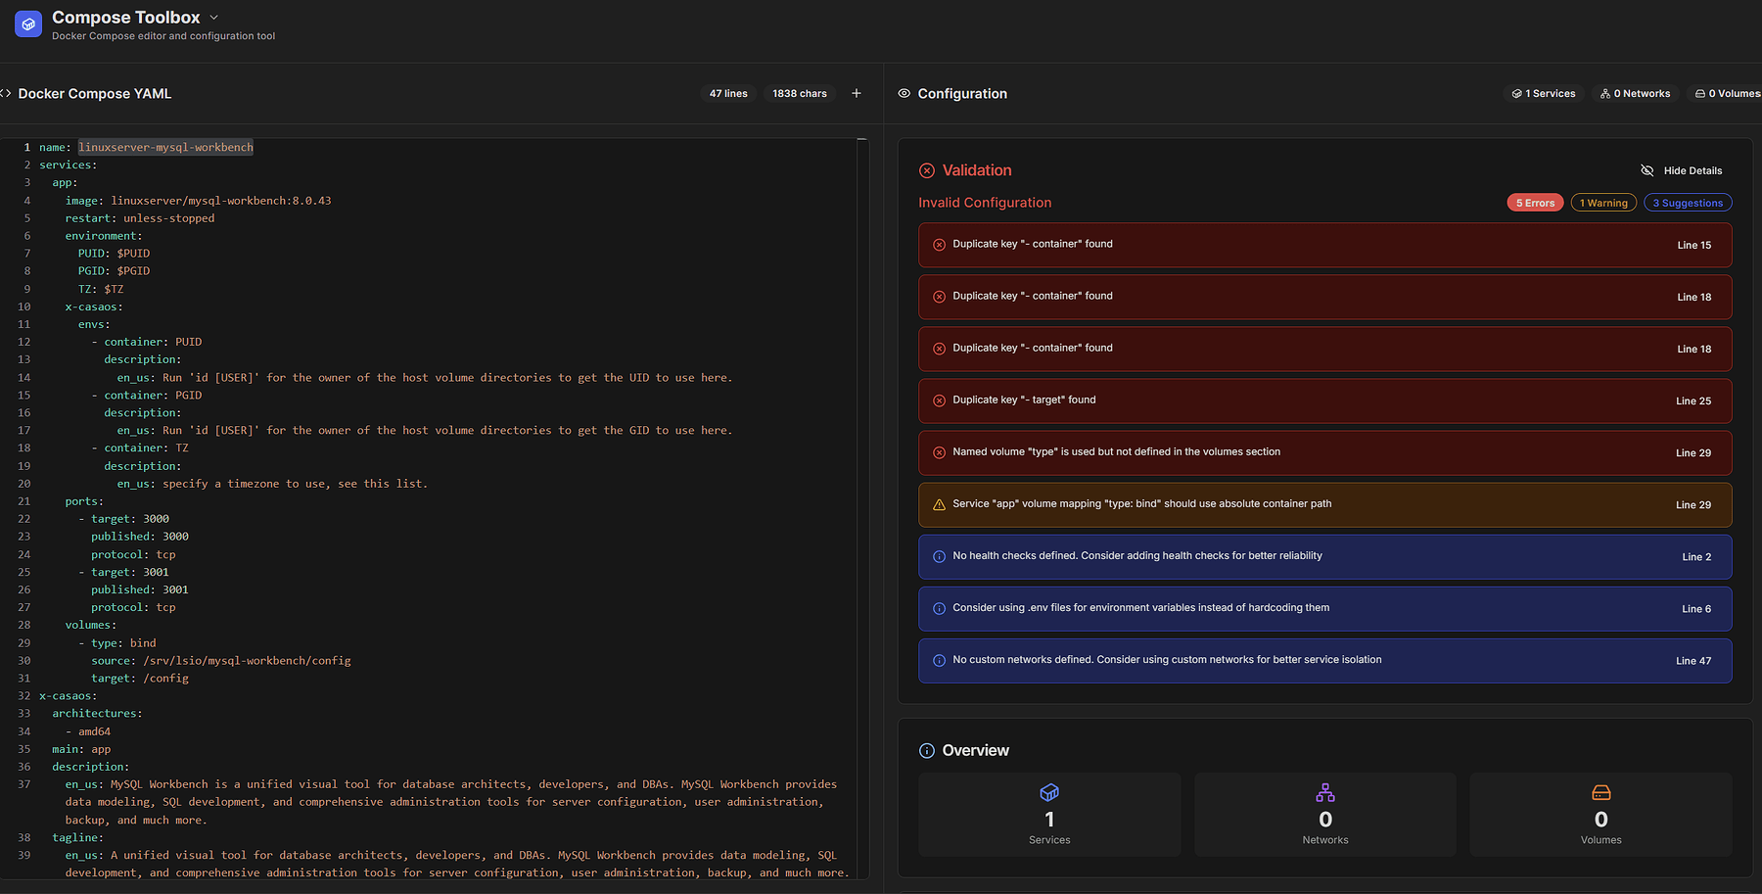The width and height of the screenshot is (1762, 894).
Task: Select the 3 Suggestions badge
Action: tap(1688, 203)
